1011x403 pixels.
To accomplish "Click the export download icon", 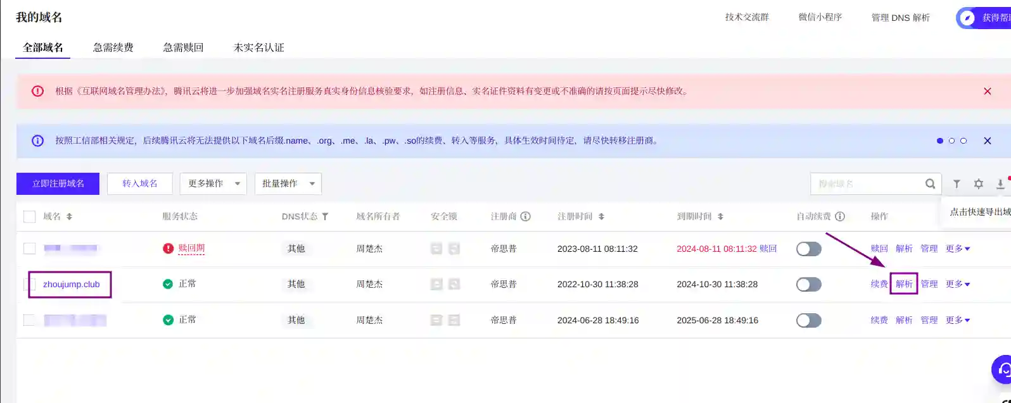I will pyautogui.click(x=1000, y=183).
